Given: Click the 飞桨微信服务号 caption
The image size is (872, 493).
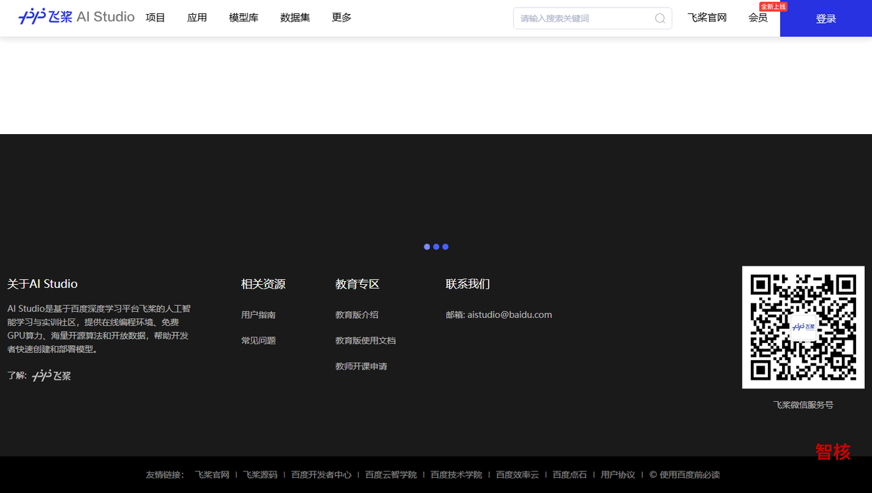Looking at the screenshot, I should pyautogui.click(x=803, y=405).
